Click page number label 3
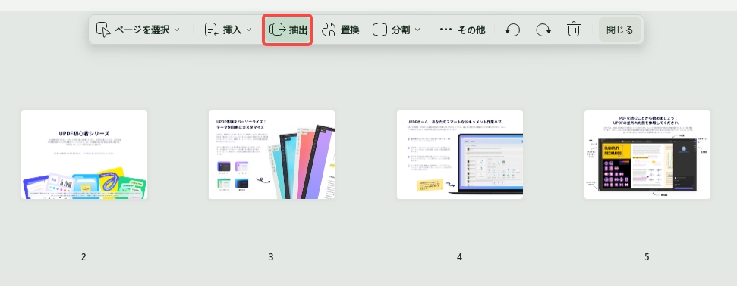737x286 pixels. [x=271, y=257]
